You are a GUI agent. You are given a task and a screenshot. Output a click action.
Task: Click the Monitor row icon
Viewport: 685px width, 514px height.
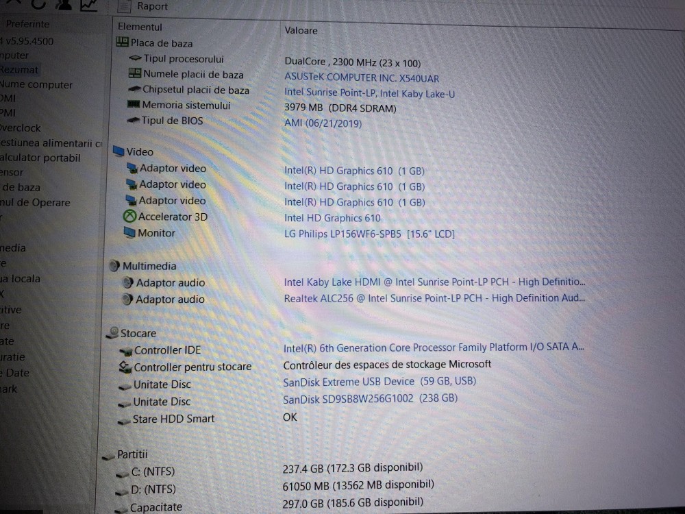tap(129, 232)
